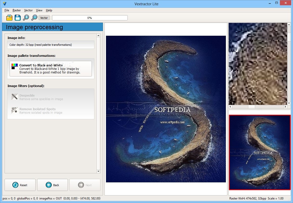Click the Scale = 1.00 status text
The image size is (293, 203).
276,198
